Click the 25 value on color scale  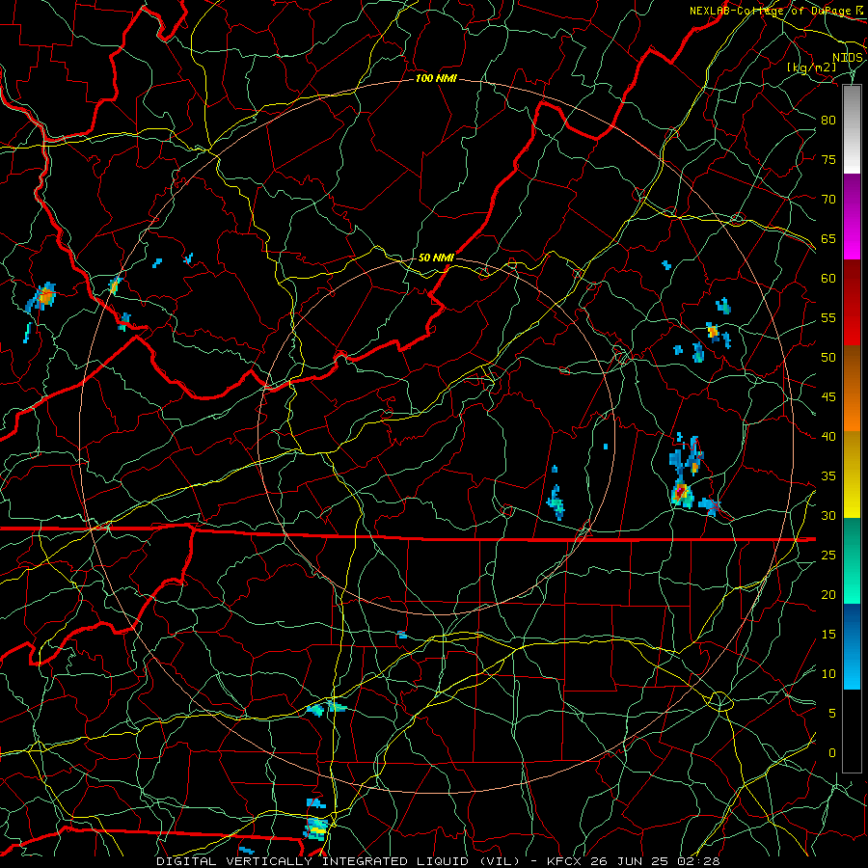coord(828,556)
